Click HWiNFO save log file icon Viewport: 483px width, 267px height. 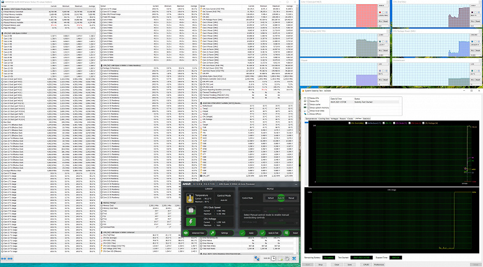pyautogui.click(x=281, y=258)
